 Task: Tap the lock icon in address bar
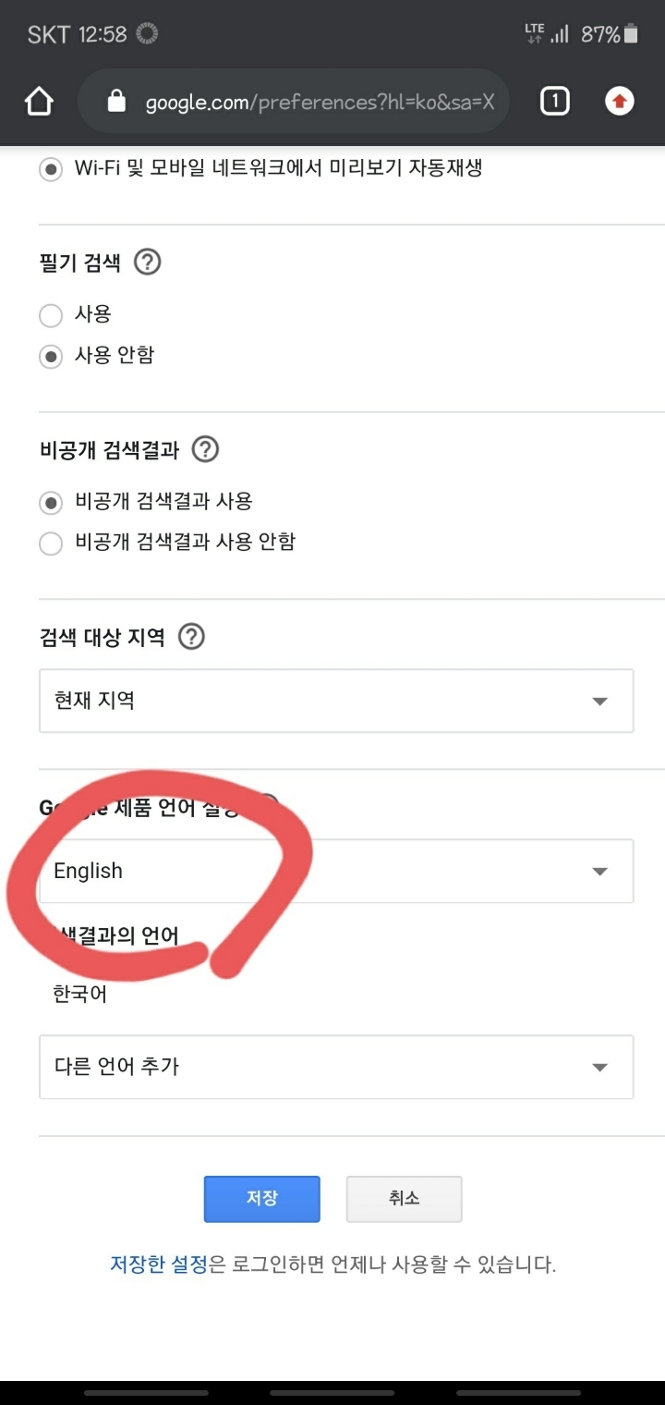116,102
